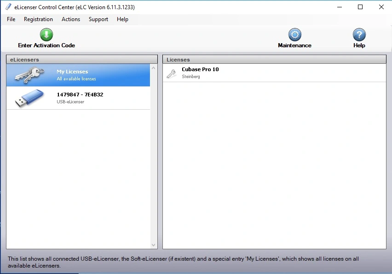
Task: Click the blue Help question mark icon
Action: coord(359,34)
